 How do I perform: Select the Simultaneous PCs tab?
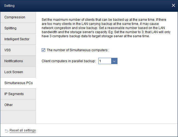[18, 83]
